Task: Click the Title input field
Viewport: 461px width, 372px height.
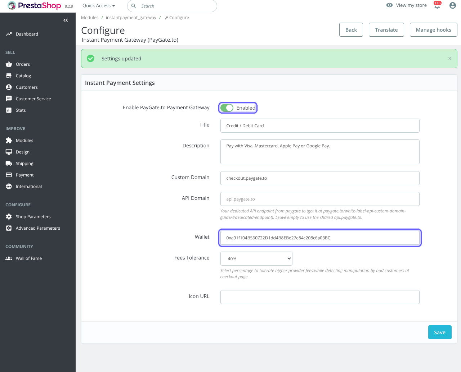Action: pyautogui.click(x=320, y=126)
